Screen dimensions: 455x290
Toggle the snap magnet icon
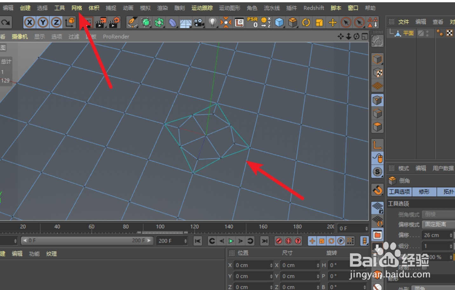[377, 190]
